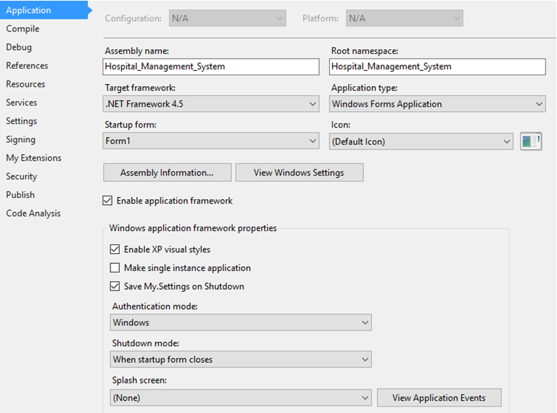Click the Assembly Information button
The width and height of the screenshot is (557, 413).
pos(167,172)
